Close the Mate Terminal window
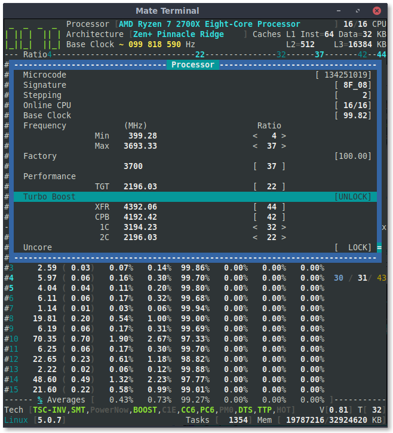The width and height of the screenshot is (393, 433). pos(377,11)
